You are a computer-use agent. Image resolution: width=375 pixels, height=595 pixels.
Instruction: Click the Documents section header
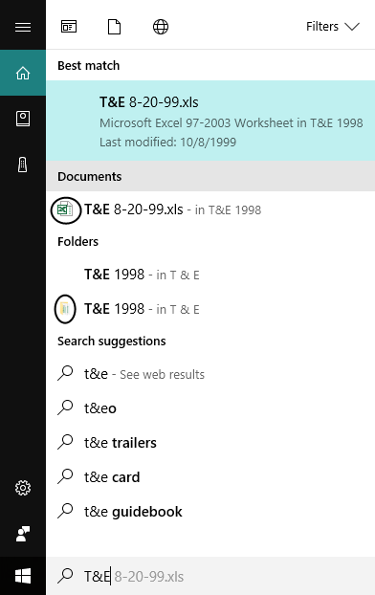(210, 176)
